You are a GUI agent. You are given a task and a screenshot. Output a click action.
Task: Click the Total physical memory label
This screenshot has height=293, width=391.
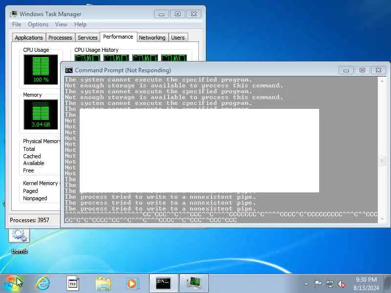(x=29, y=149)
